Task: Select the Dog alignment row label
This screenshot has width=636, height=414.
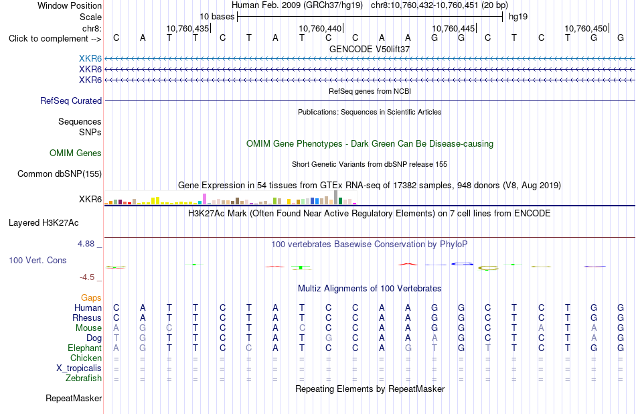Action: click(x=94, y=338)
